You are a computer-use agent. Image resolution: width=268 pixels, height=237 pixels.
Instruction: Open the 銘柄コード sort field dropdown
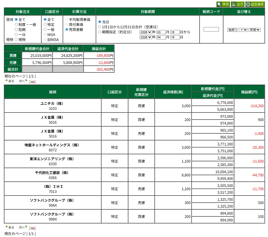(x=237, y=30)
